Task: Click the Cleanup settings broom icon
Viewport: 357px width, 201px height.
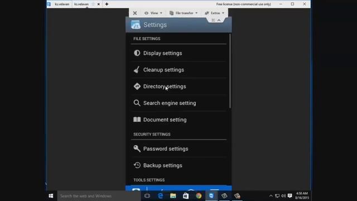Action: click(x=137, y=69)
